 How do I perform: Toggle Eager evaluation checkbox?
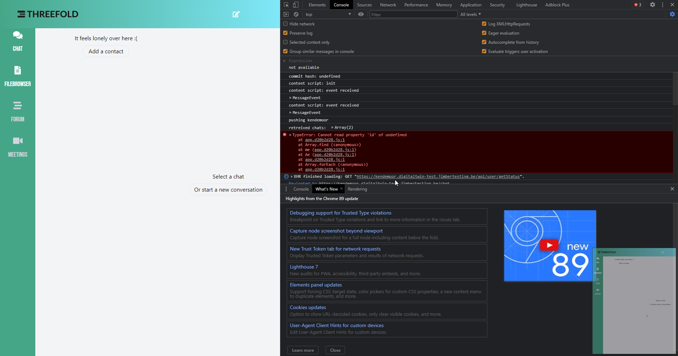[484, 33]
